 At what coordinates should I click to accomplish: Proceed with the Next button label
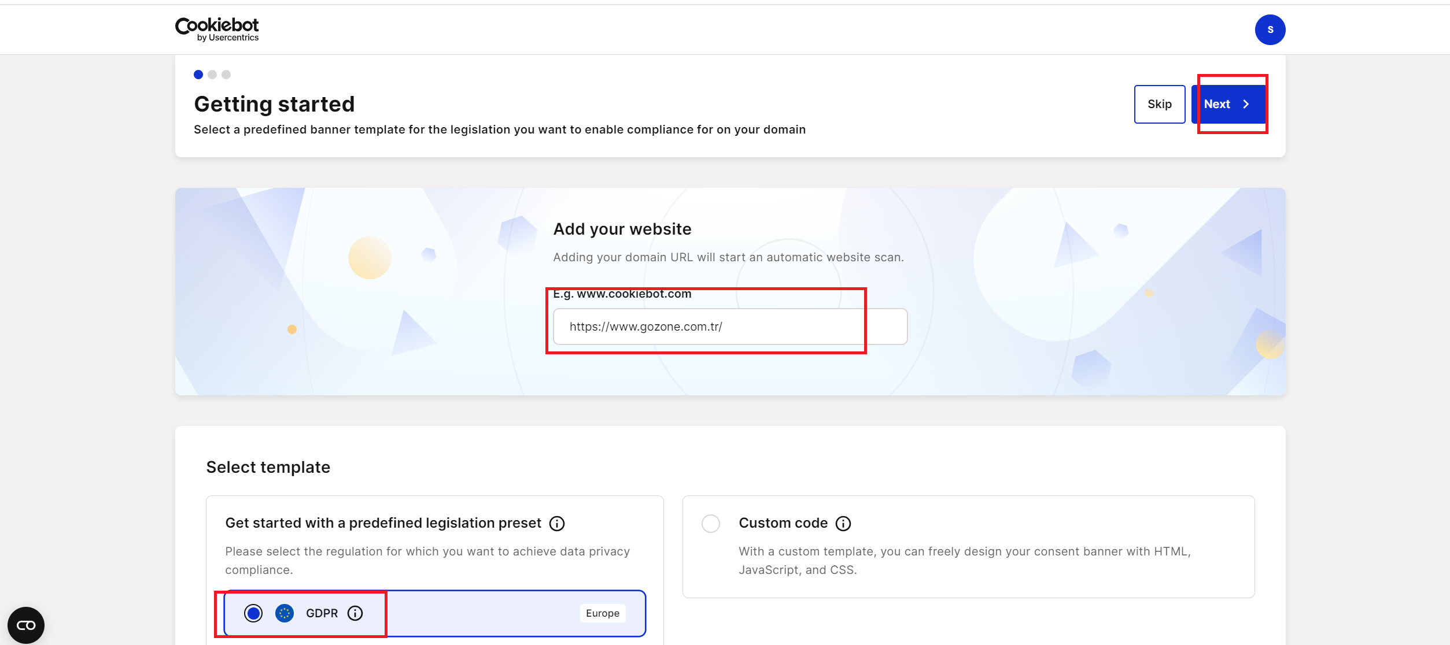coord(1217,104)
